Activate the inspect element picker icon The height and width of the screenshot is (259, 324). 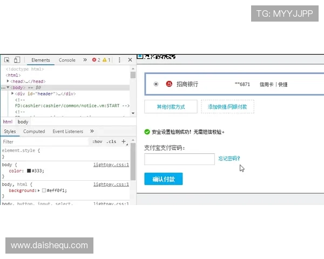6,60
